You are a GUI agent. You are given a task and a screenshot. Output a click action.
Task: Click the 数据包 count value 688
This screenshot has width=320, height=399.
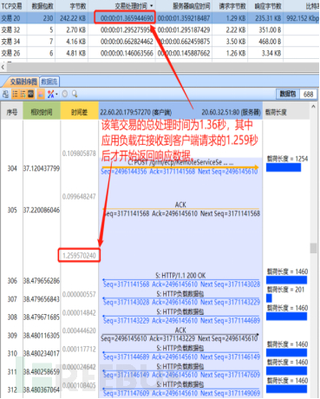tap(308, 94)
